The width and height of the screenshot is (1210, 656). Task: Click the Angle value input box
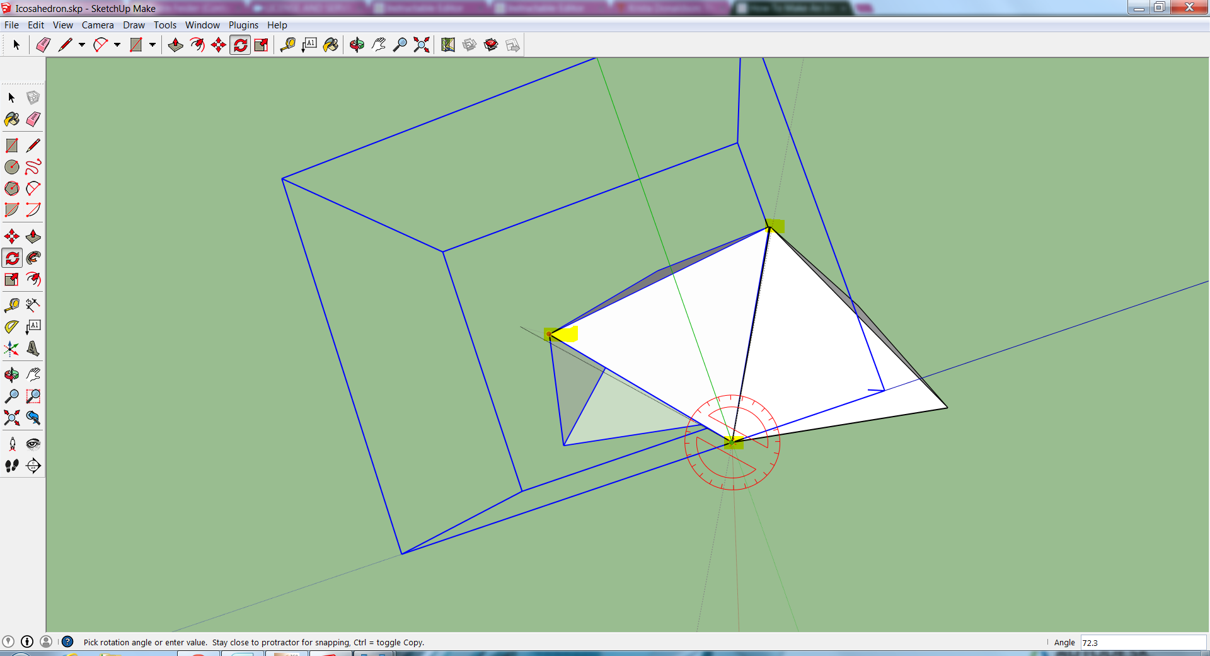click(x=1143, y=643)
